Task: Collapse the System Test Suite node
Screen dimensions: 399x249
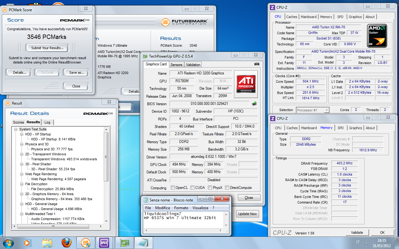Action: click(16, 129)
